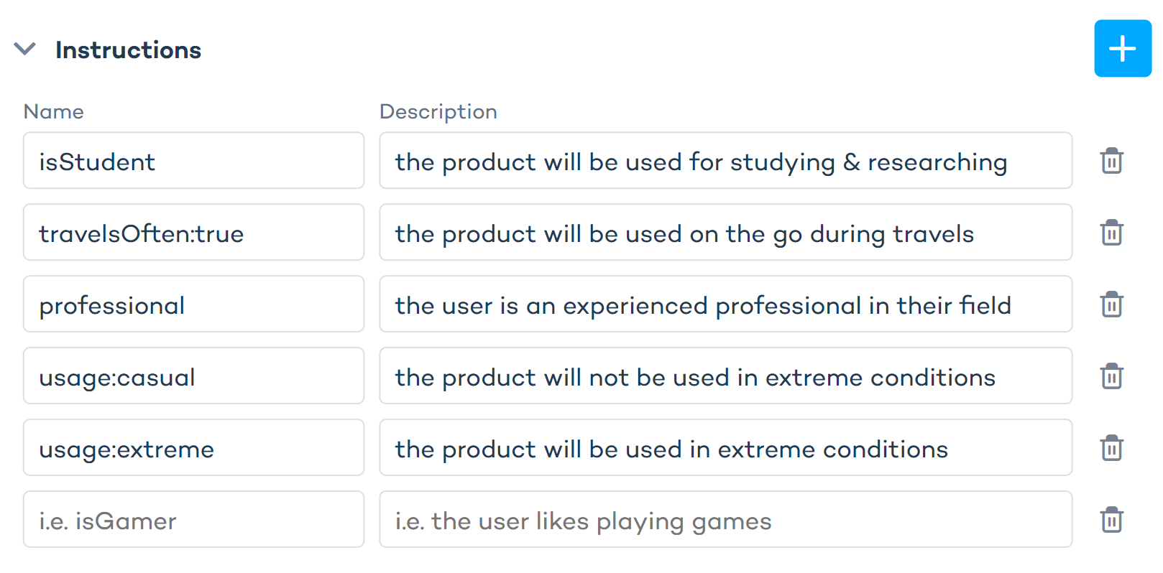Click empty description field with playing games placeholder
The image size is (1163, 573).
[x=725, y=520]
